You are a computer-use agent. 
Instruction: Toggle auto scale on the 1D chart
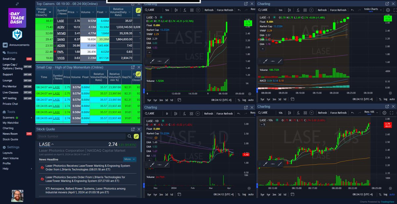point(251,195)
